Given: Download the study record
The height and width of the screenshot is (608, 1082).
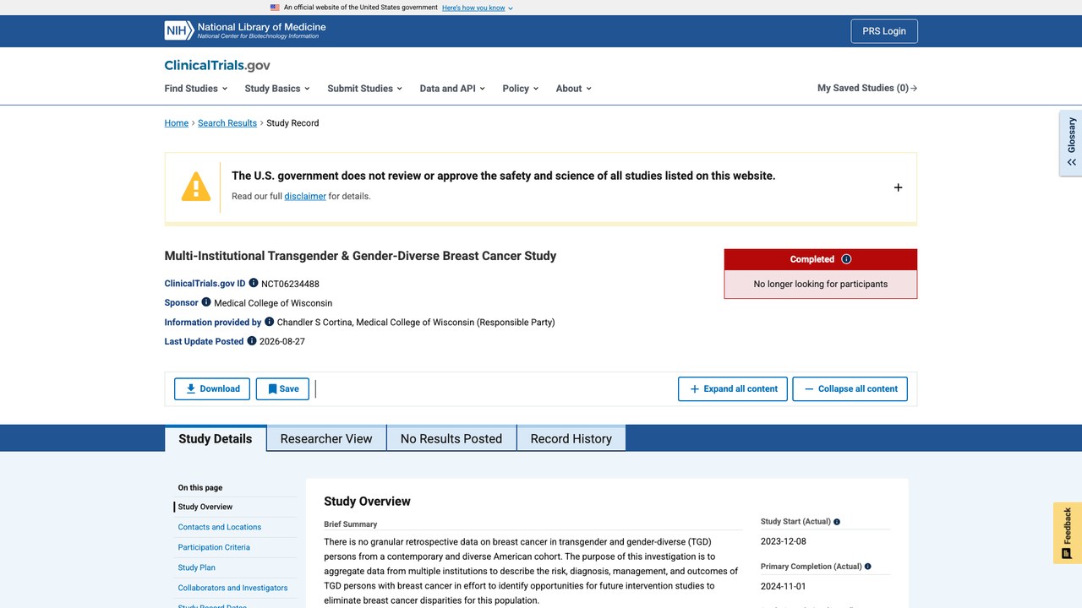Looking at the screenshot, I should point(212,388).
